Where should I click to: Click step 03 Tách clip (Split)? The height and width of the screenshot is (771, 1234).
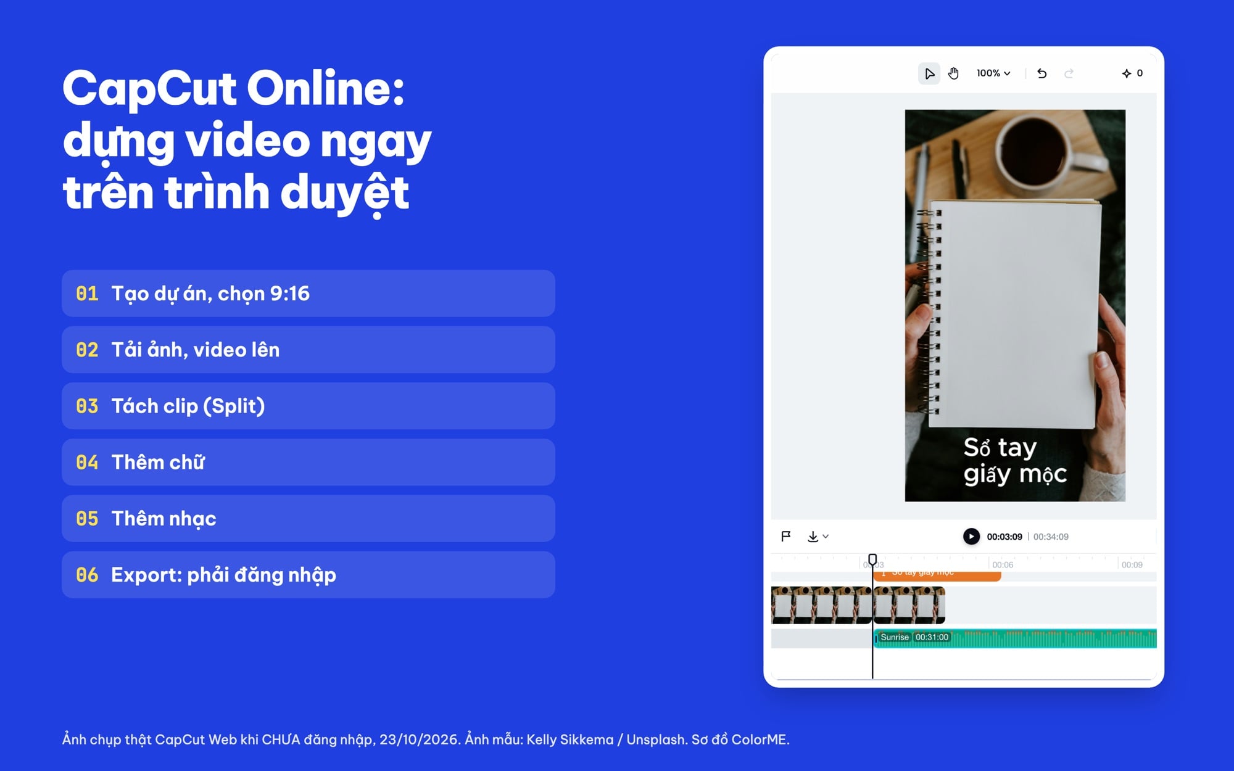click(x=308, y=406)
